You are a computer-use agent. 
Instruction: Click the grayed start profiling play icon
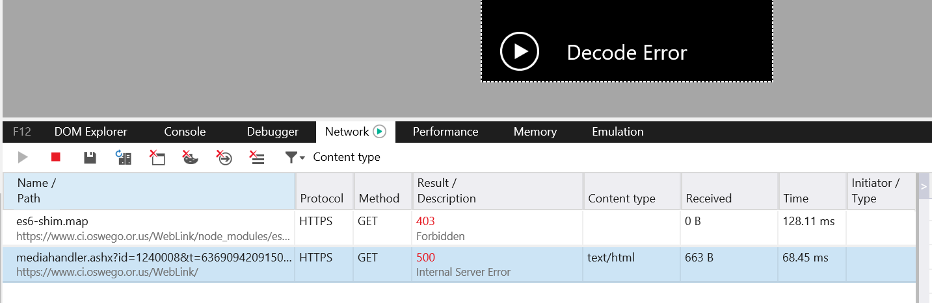23,157
